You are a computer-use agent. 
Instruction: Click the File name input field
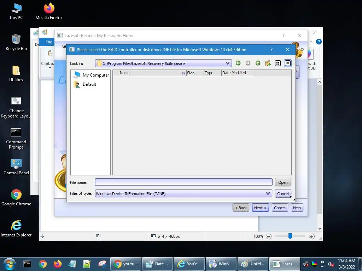point(183,182)
